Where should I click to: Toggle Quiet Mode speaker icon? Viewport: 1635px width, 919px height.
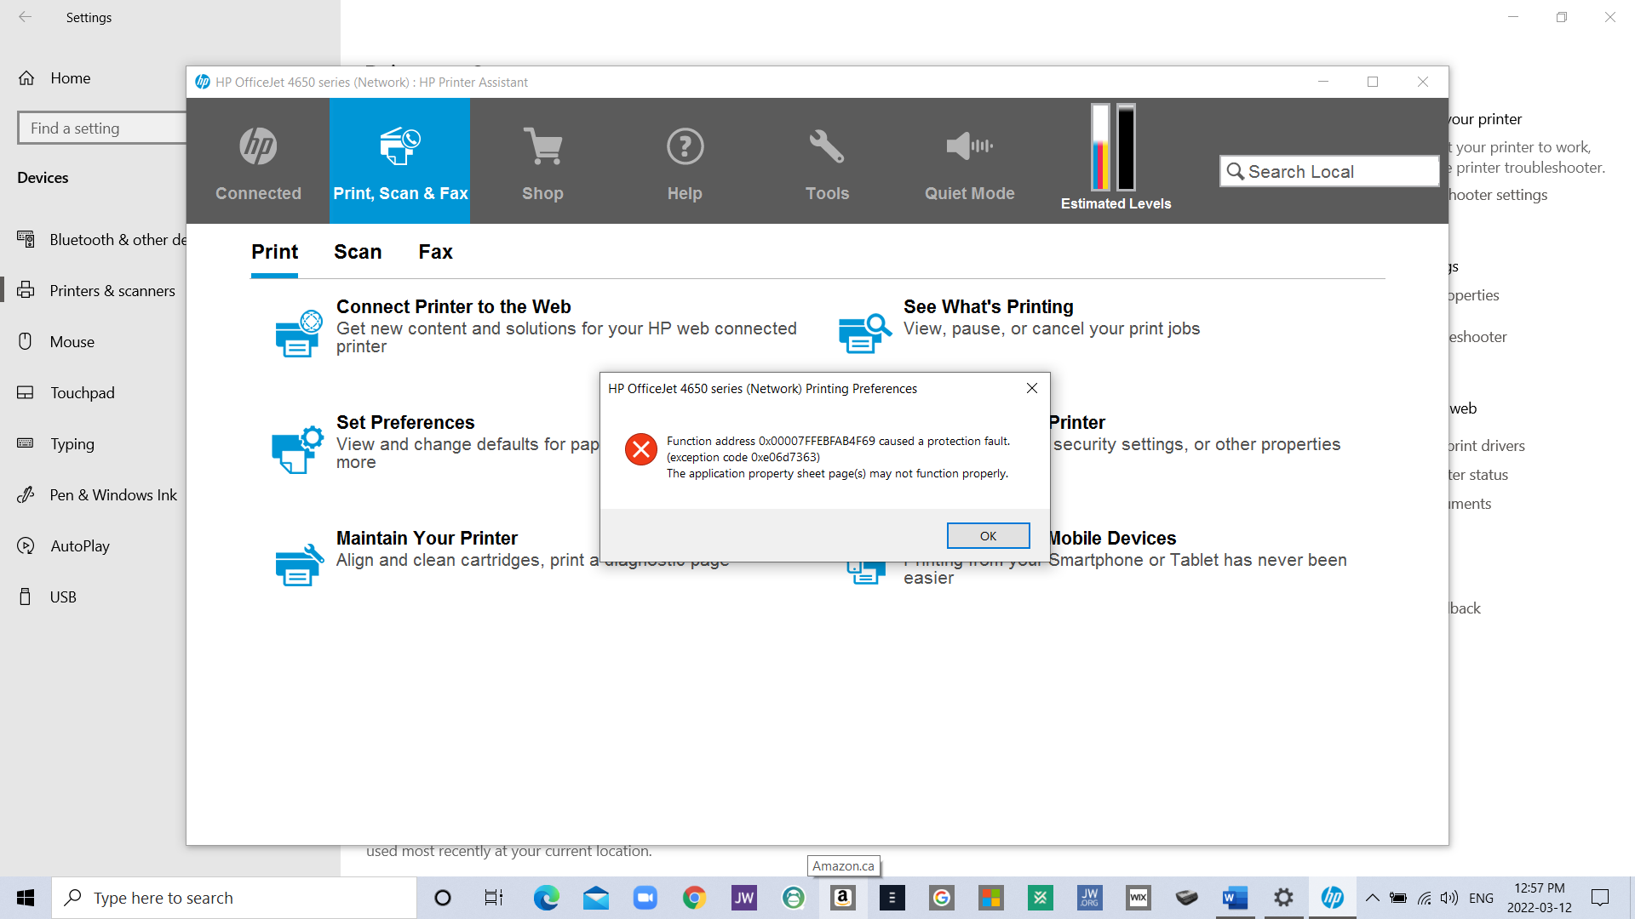tap(969, 146)
